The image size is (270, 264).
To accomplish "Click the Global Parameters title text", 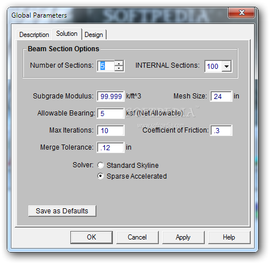I will [x=39, y=15].
